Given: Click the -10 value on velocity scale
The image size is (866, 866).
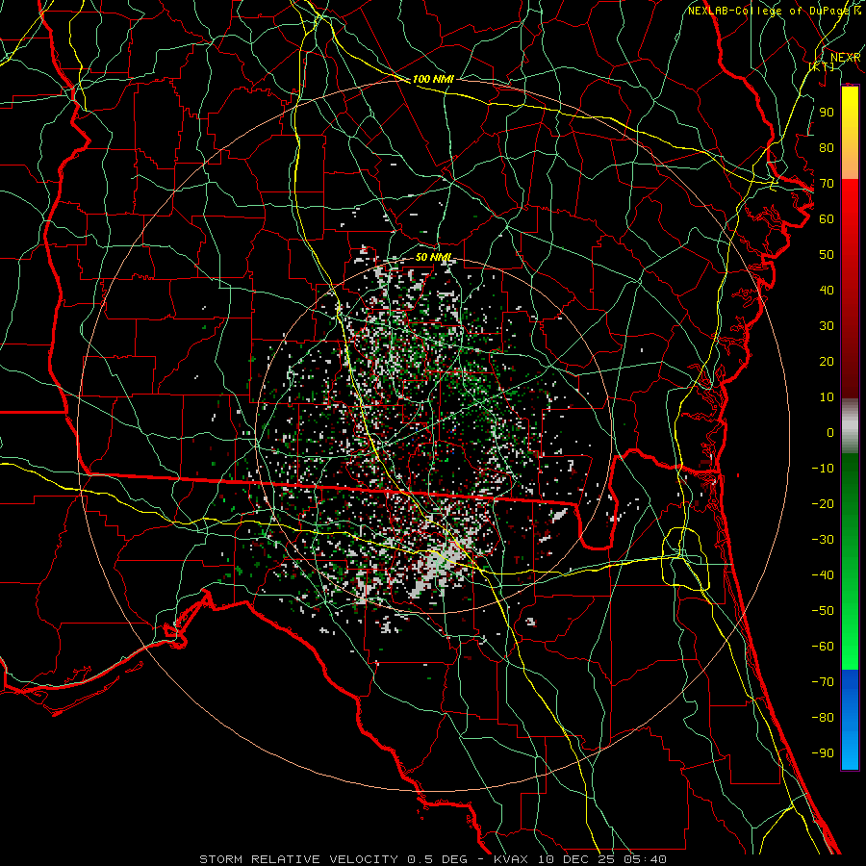Looking at the screenshot, I should click(x=823, y=469).
